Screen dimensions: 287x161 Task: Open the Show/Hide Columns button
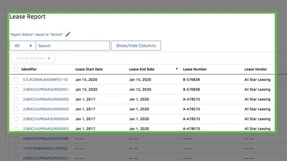(136, 46)
